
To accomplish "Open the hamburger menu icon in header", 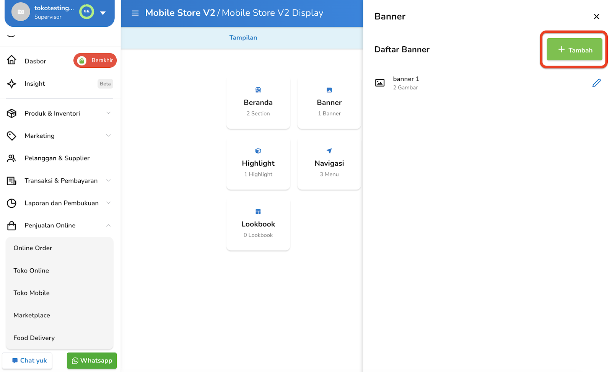I will (135, 13).
